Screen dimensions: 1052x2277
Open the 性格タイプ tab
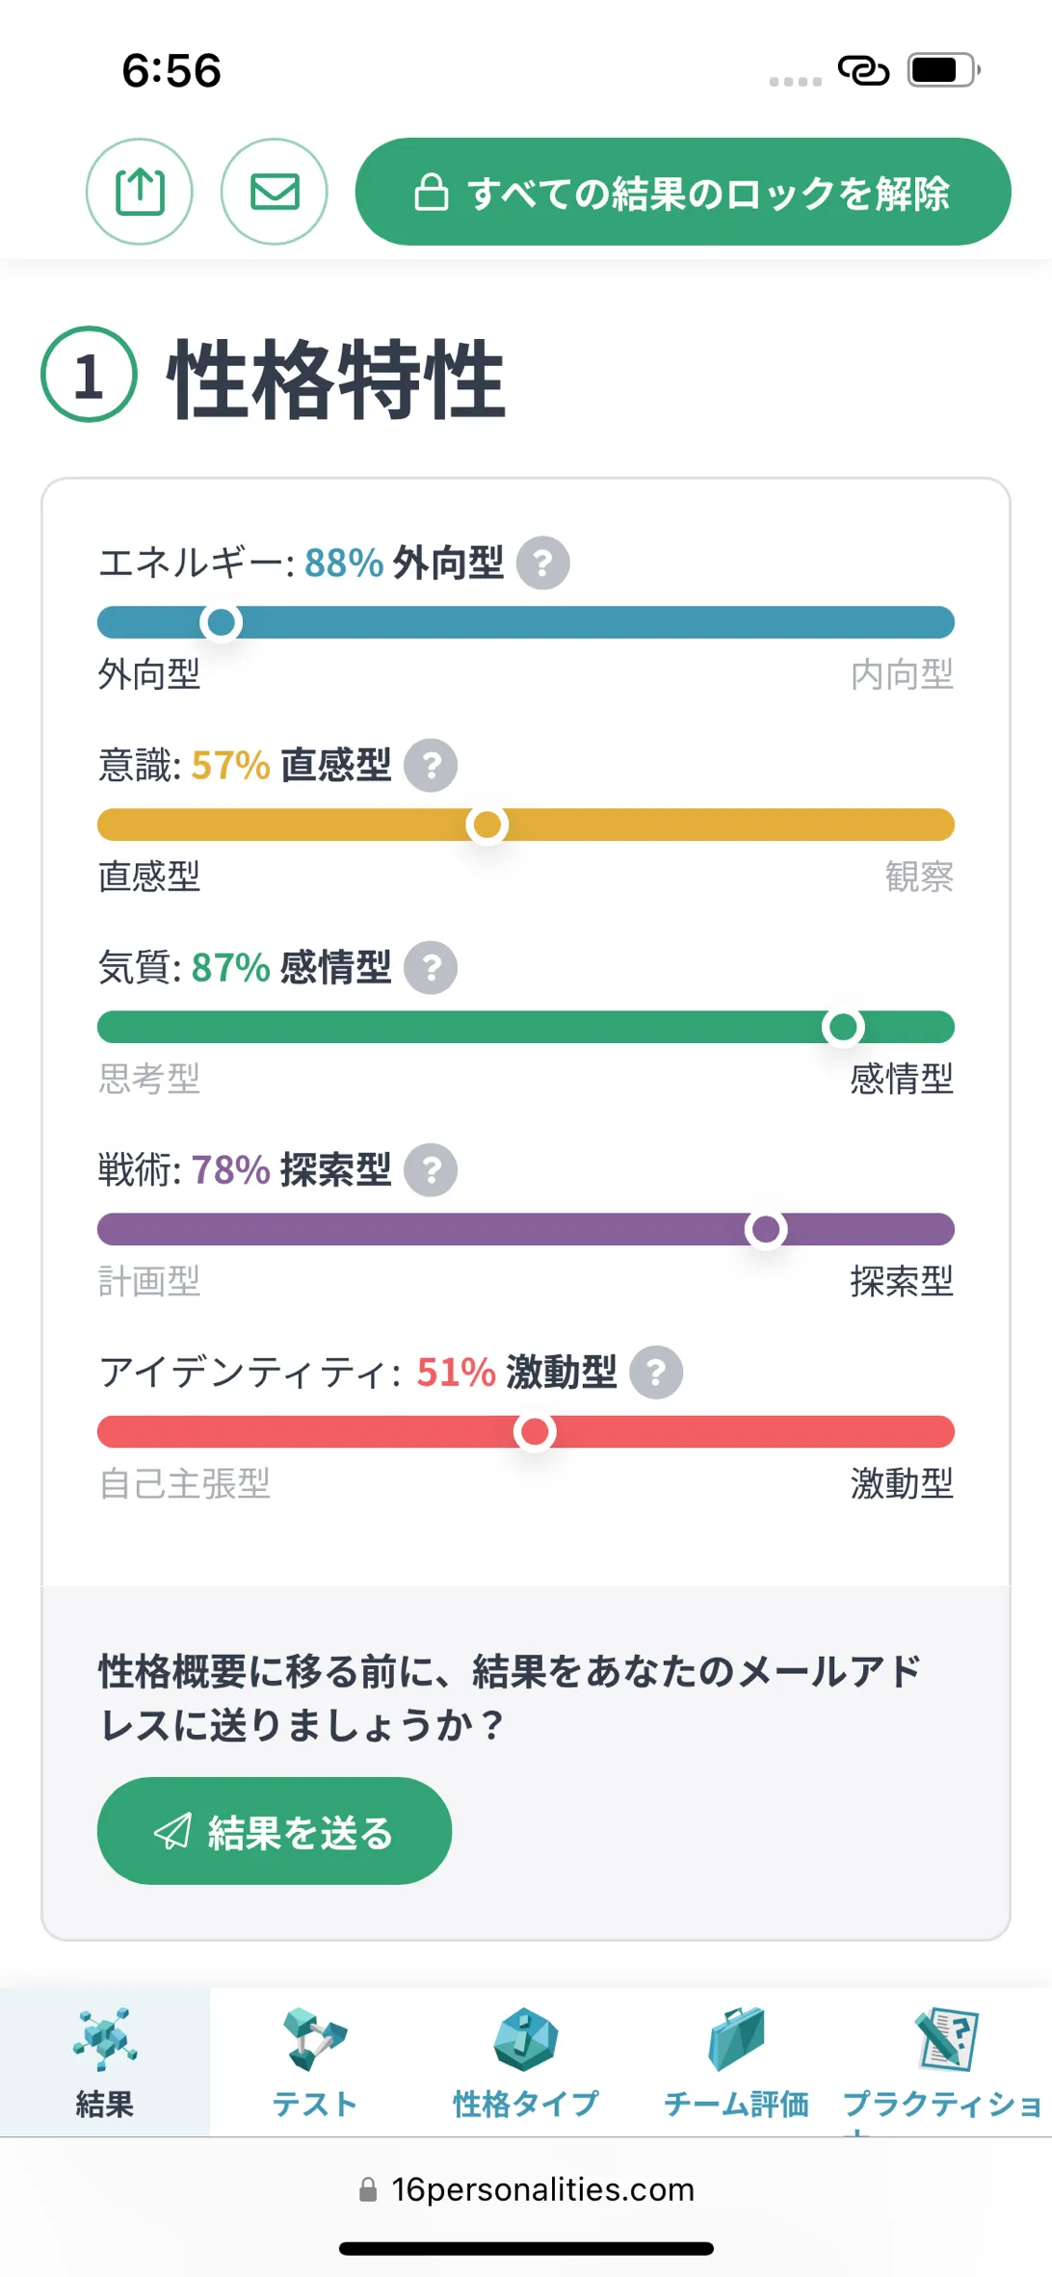(526, 2061)
